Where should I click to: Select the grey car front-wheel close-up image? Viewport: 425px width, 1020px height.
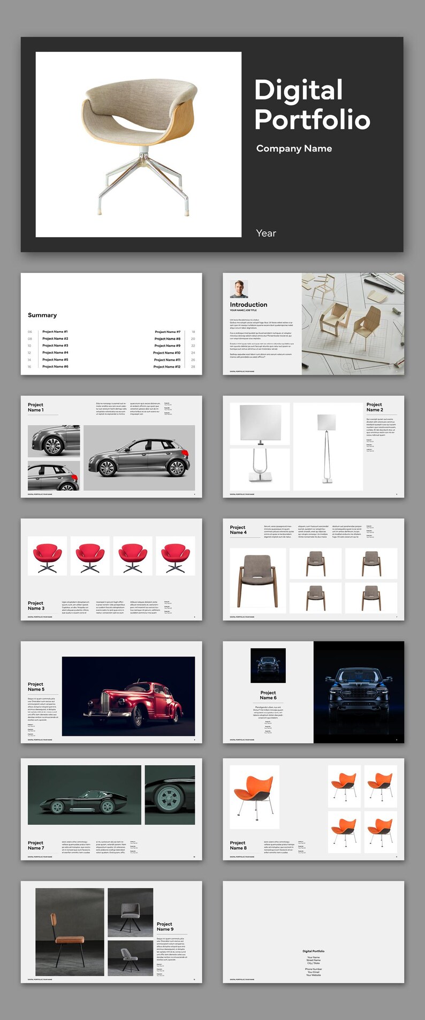[54, 441]
